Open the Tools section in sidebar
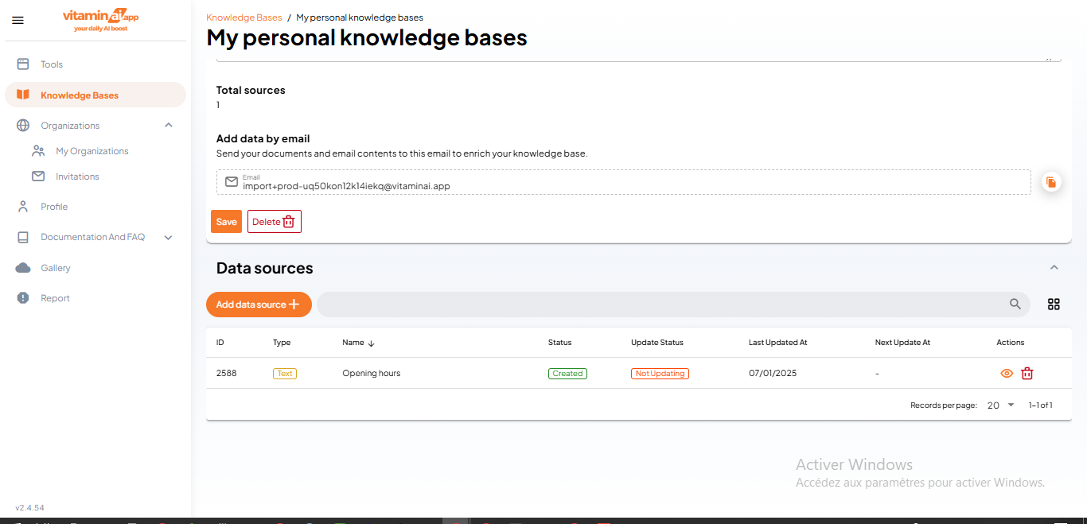This screenshot has width=1087, height=524. pos(51,64)
